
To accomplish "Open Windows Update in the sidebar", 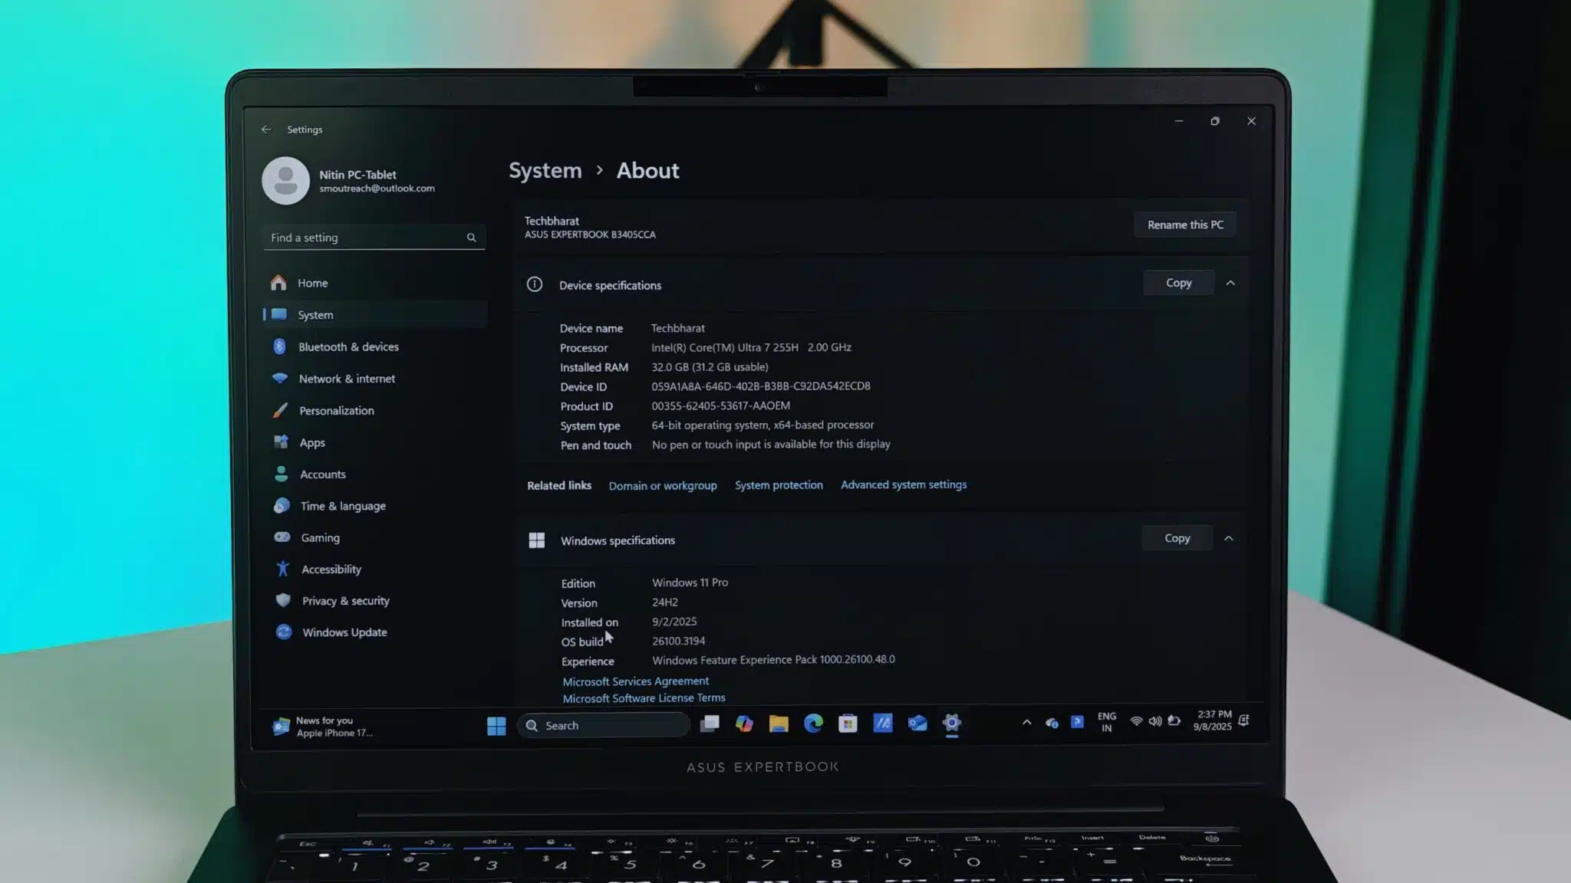I will pos(344,632).
